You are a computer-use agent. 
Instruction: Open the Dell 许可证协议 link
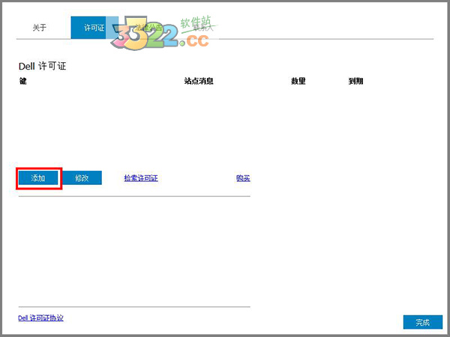[x=40, y=318]
